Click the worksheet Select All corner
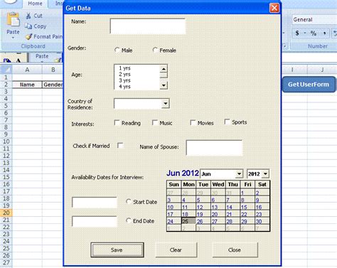The height and width of the screenshot is (268, 337). coord(6,70)
